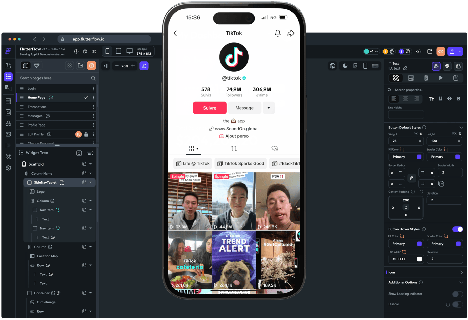Toggle dark mode moon icon on canvas toolbar
The height and width of the screenshot is (320, 468).
(345, 66)
